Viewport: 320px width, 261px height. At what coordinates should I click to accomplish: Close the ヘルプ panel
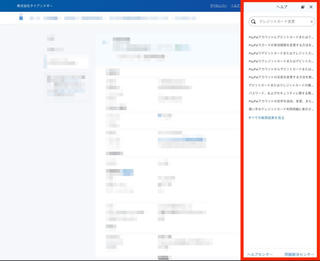(311, 7)
